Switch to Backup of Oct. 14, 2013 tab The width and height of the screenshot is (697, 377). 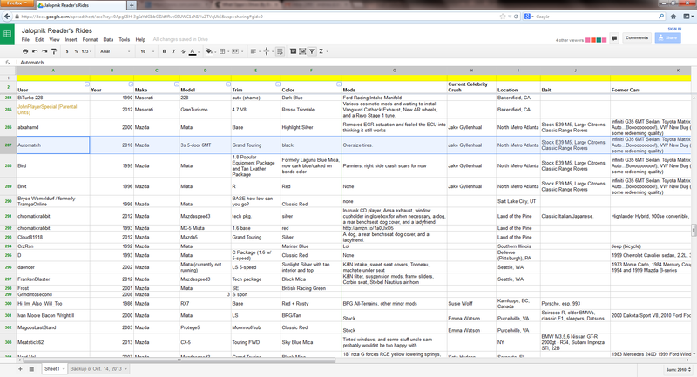(98, 369)
